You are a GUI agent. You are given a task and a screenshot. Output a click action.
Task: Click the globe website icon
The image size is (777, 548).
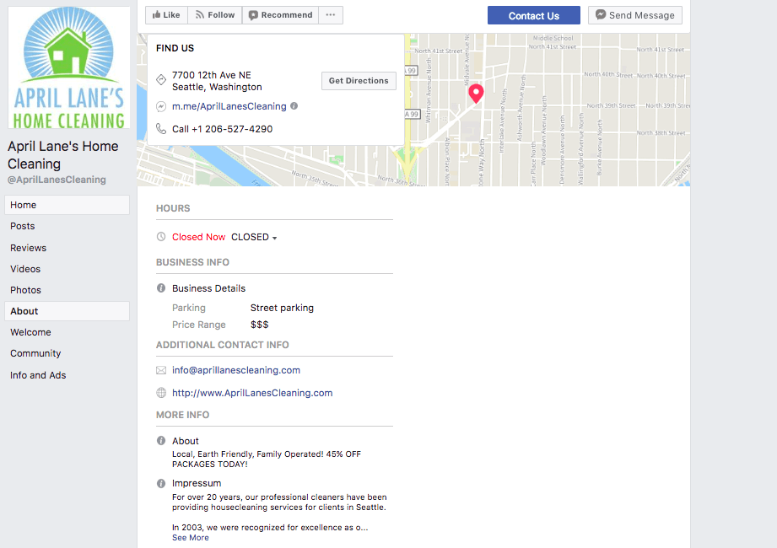click(x=161, y=393)
